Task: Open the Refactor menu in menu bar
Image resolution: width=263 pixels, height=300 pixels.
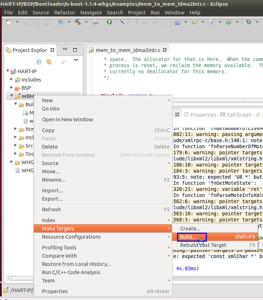Action: click(x=65, y=13)
